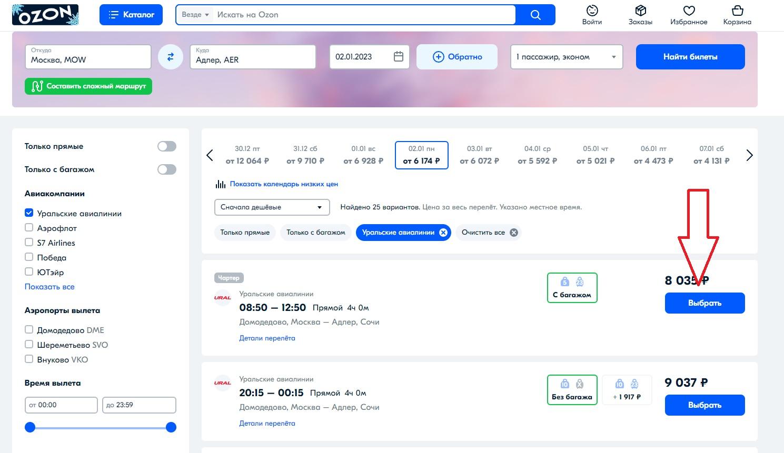Check the Аэрофлот airline checkbox
Viewport: 784px width, 453px height.
[29, 228]
